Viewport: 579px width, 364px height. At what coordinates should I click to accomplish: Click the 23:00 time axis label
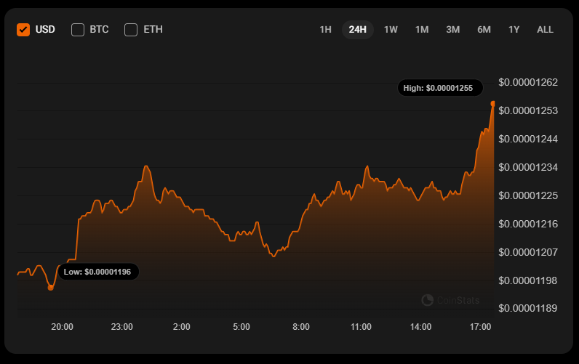tap(122, 327)
